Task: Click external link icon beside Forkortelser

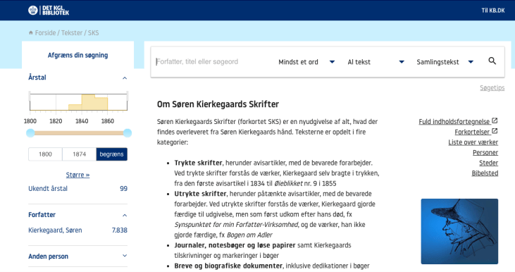Action: (495, 131)
